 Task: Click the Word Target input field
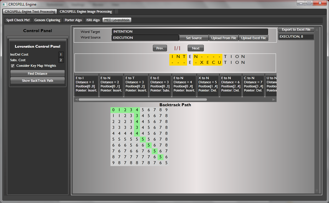[x=190, y=31]
